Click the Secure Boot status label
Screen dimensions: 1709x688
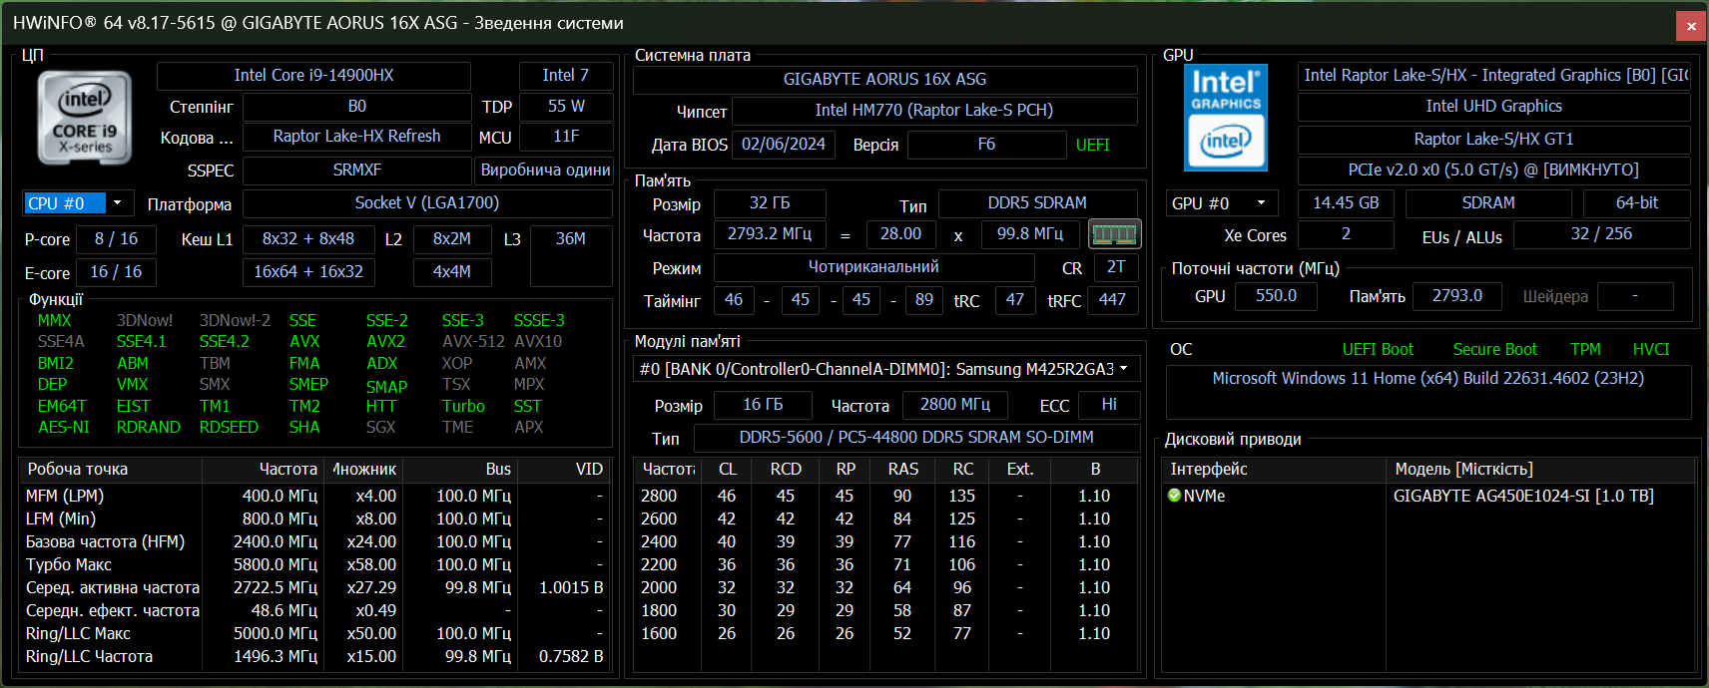click(1494, 350)
